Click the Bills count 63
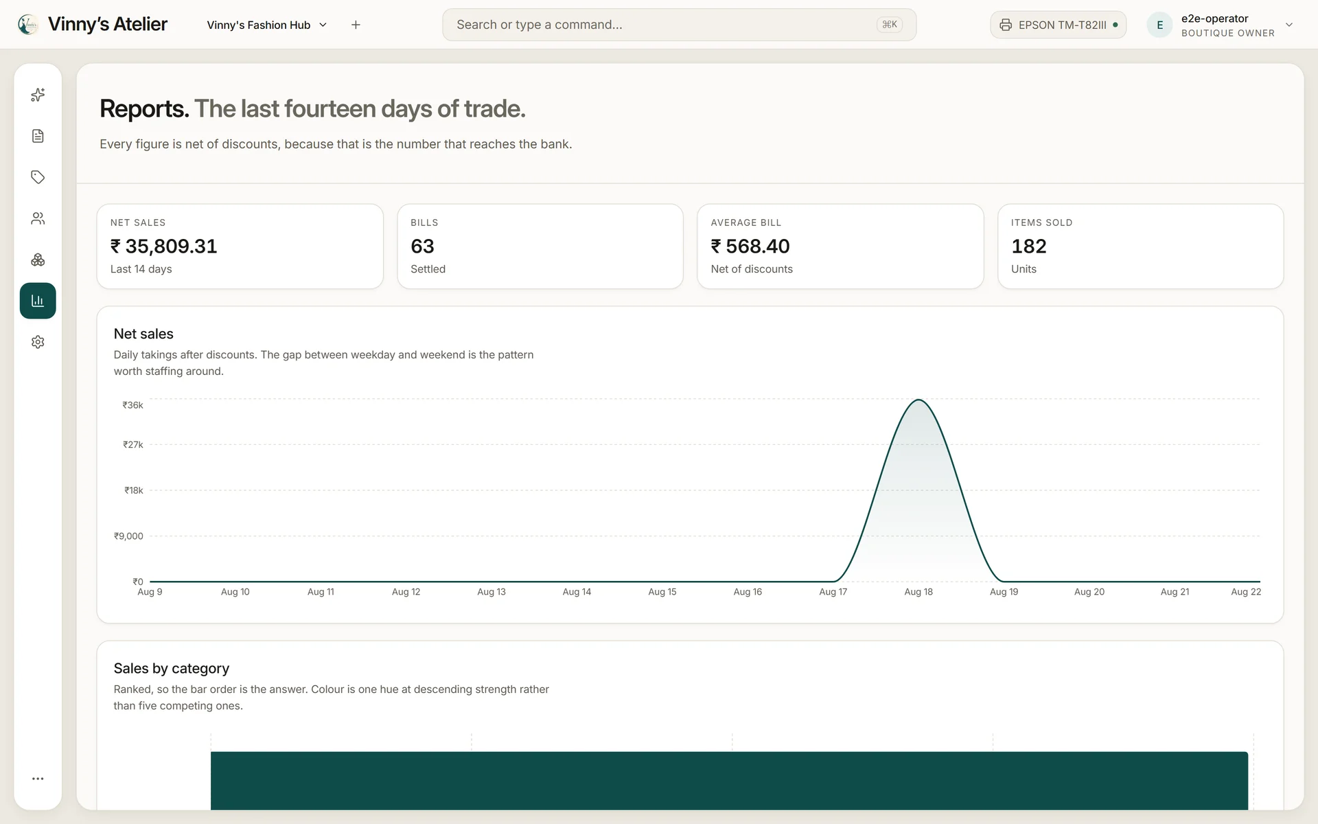This screenshot has width=1318, height=824. click(422, 246)
